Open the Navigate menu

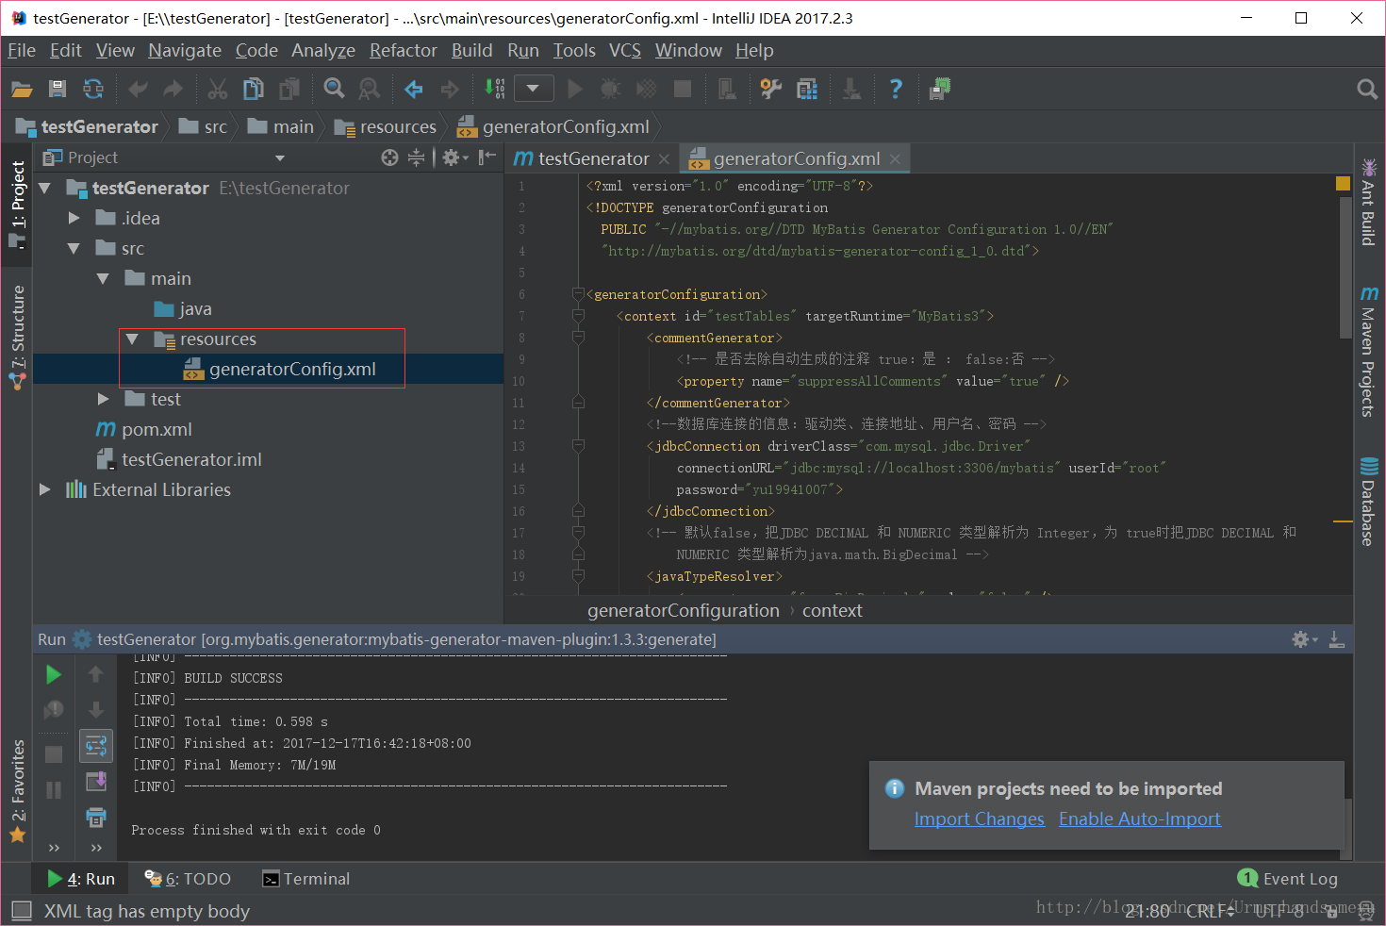185,50
